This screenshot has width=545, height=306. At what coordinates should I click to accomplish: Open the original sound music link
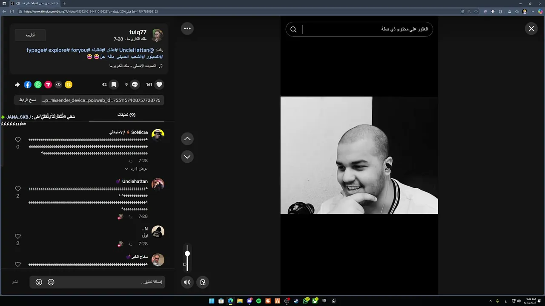pyautogui.click(x=136, y=66)
